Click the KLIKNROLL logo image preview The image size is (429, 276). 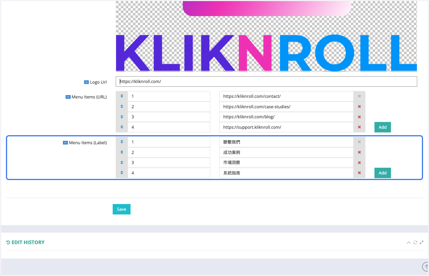[x=266, y=36]
